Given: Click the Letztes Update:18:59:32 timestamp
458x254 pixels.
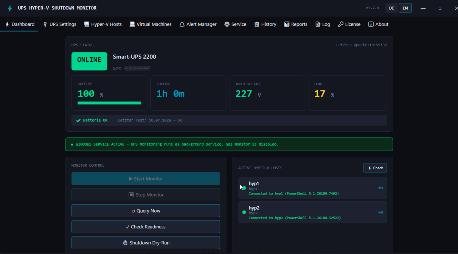Looking at the screenshot, I should [x=361, y=45].
